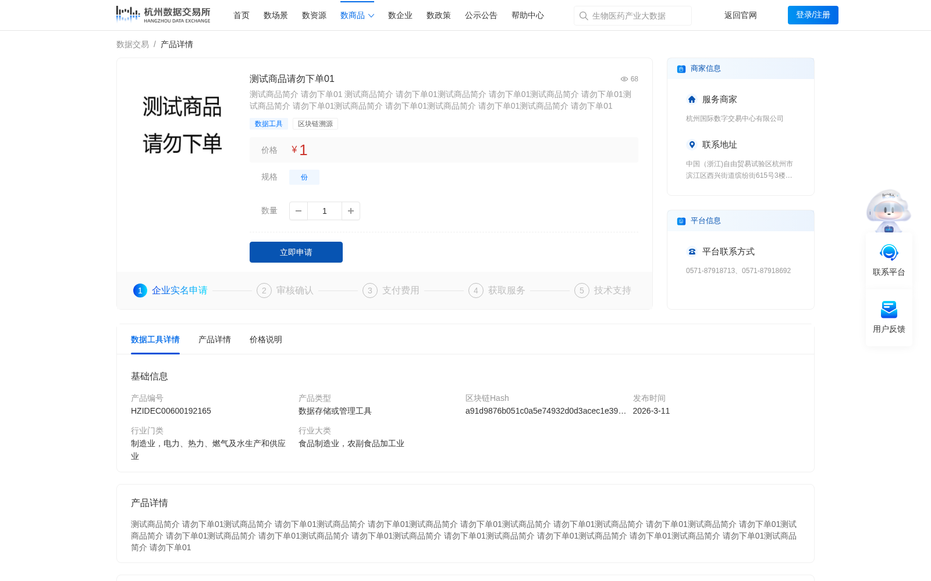Open the 公示公告 menu item
Viewport: 931px width, 581px height.
[x=481, y=15]
